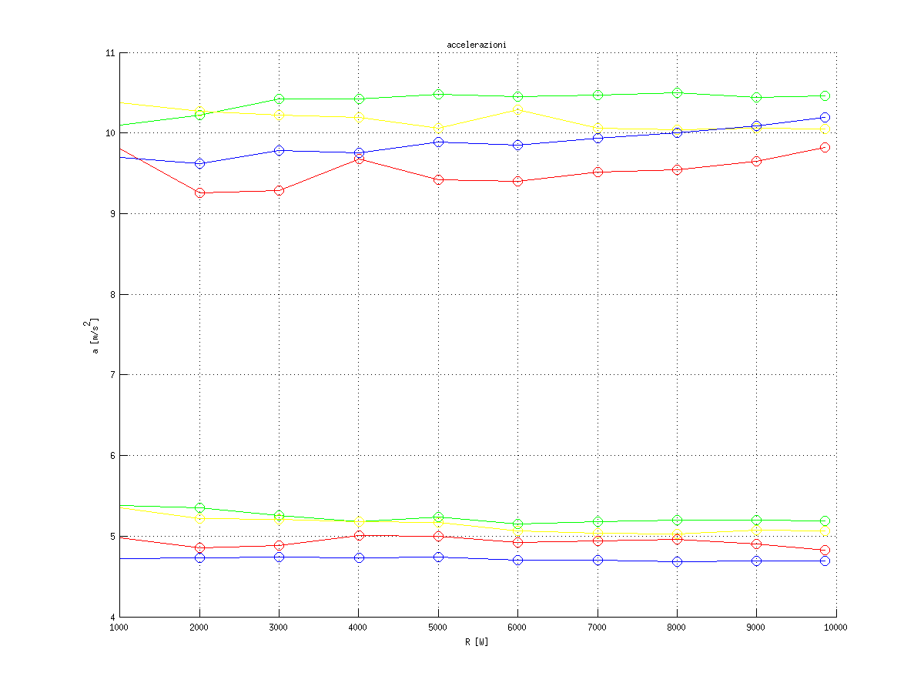The width and height of the screenshot is (924, 693).
Task: Select upper red curve marker at R=6000
Action: (x=518, y=181)
